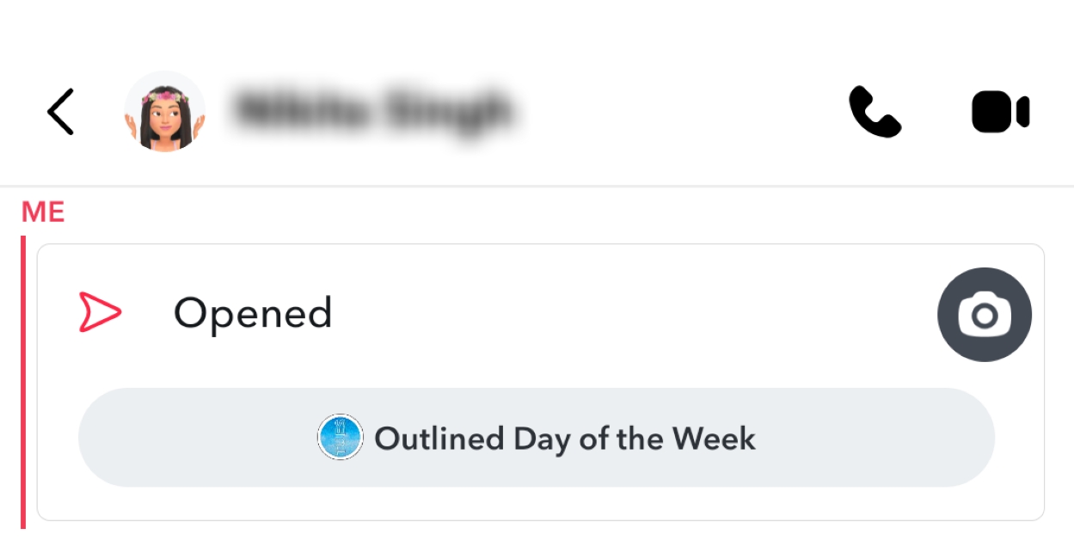
Task: Open the Outlined Day of the Week lens
Action: [x=536, y=438]
